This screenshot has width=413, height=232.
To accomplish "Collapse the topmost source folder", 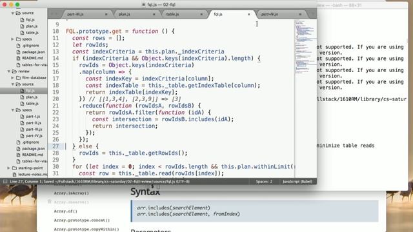I will pyautogui.click(x=13, y=13).
